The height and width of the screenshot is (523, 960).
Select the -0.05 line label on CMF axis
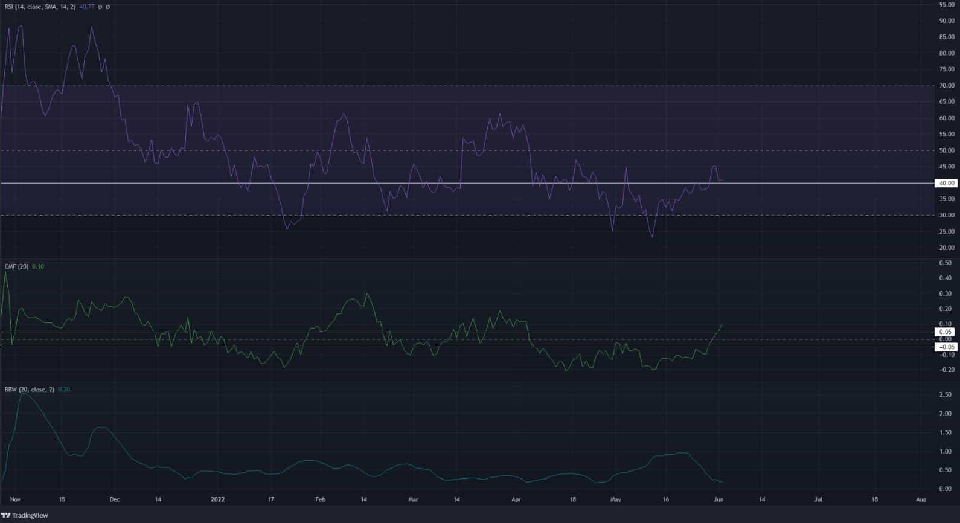click(946, 347)
